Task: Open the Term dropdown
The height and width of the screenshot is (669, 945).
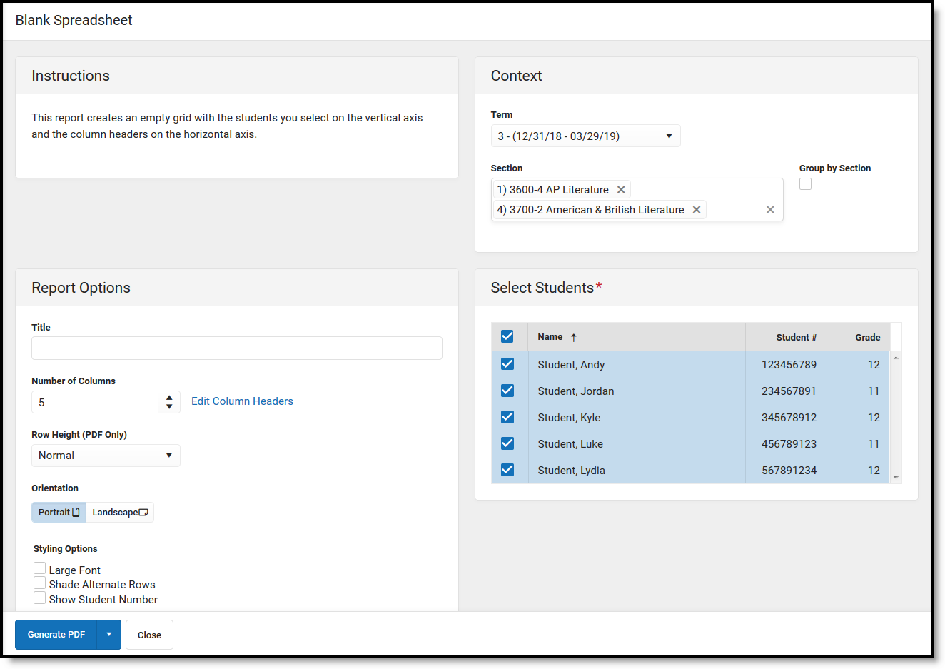Action: tap(585, 136)
